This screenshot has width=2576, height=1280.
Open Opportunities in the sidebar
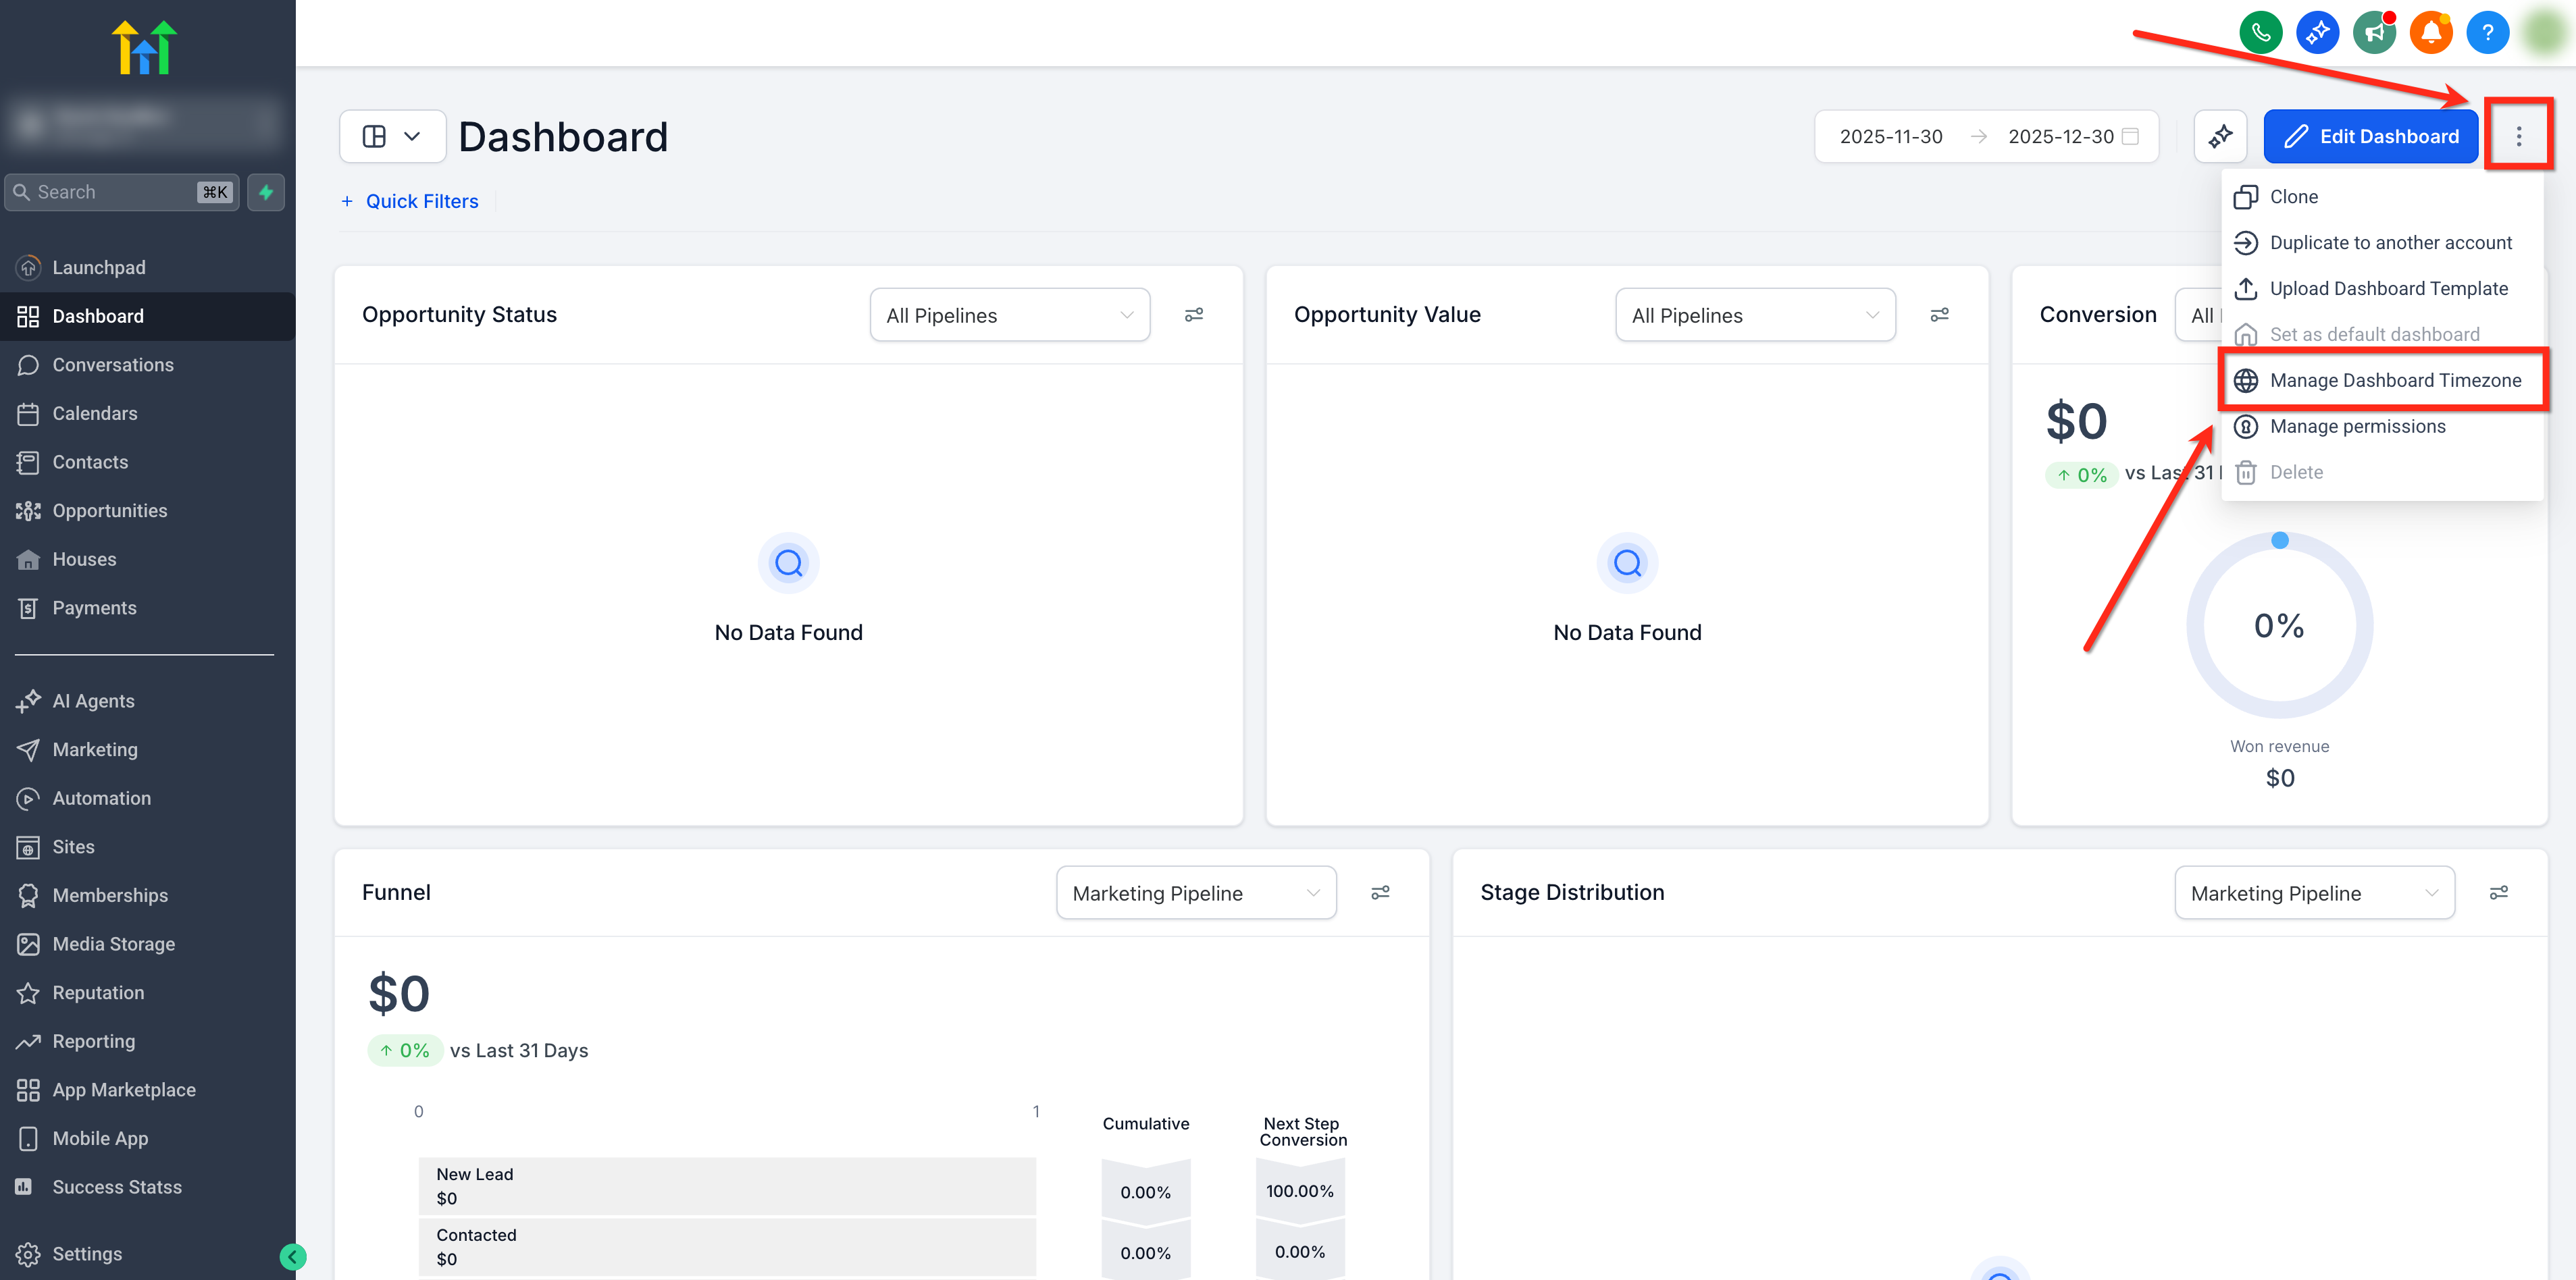click(x=109, y=510)
